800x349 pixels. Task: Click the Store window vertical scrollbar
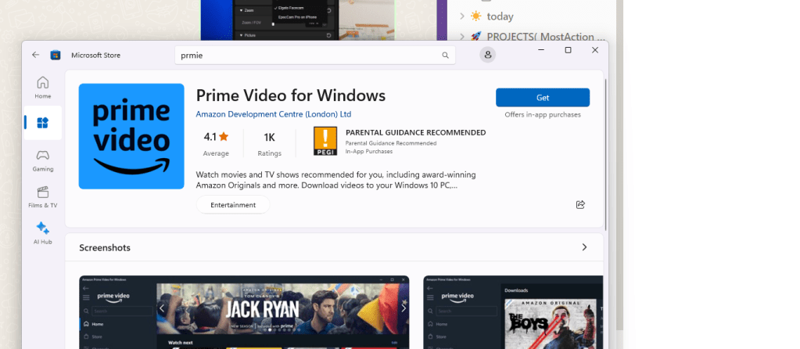(x=606, y=153)
